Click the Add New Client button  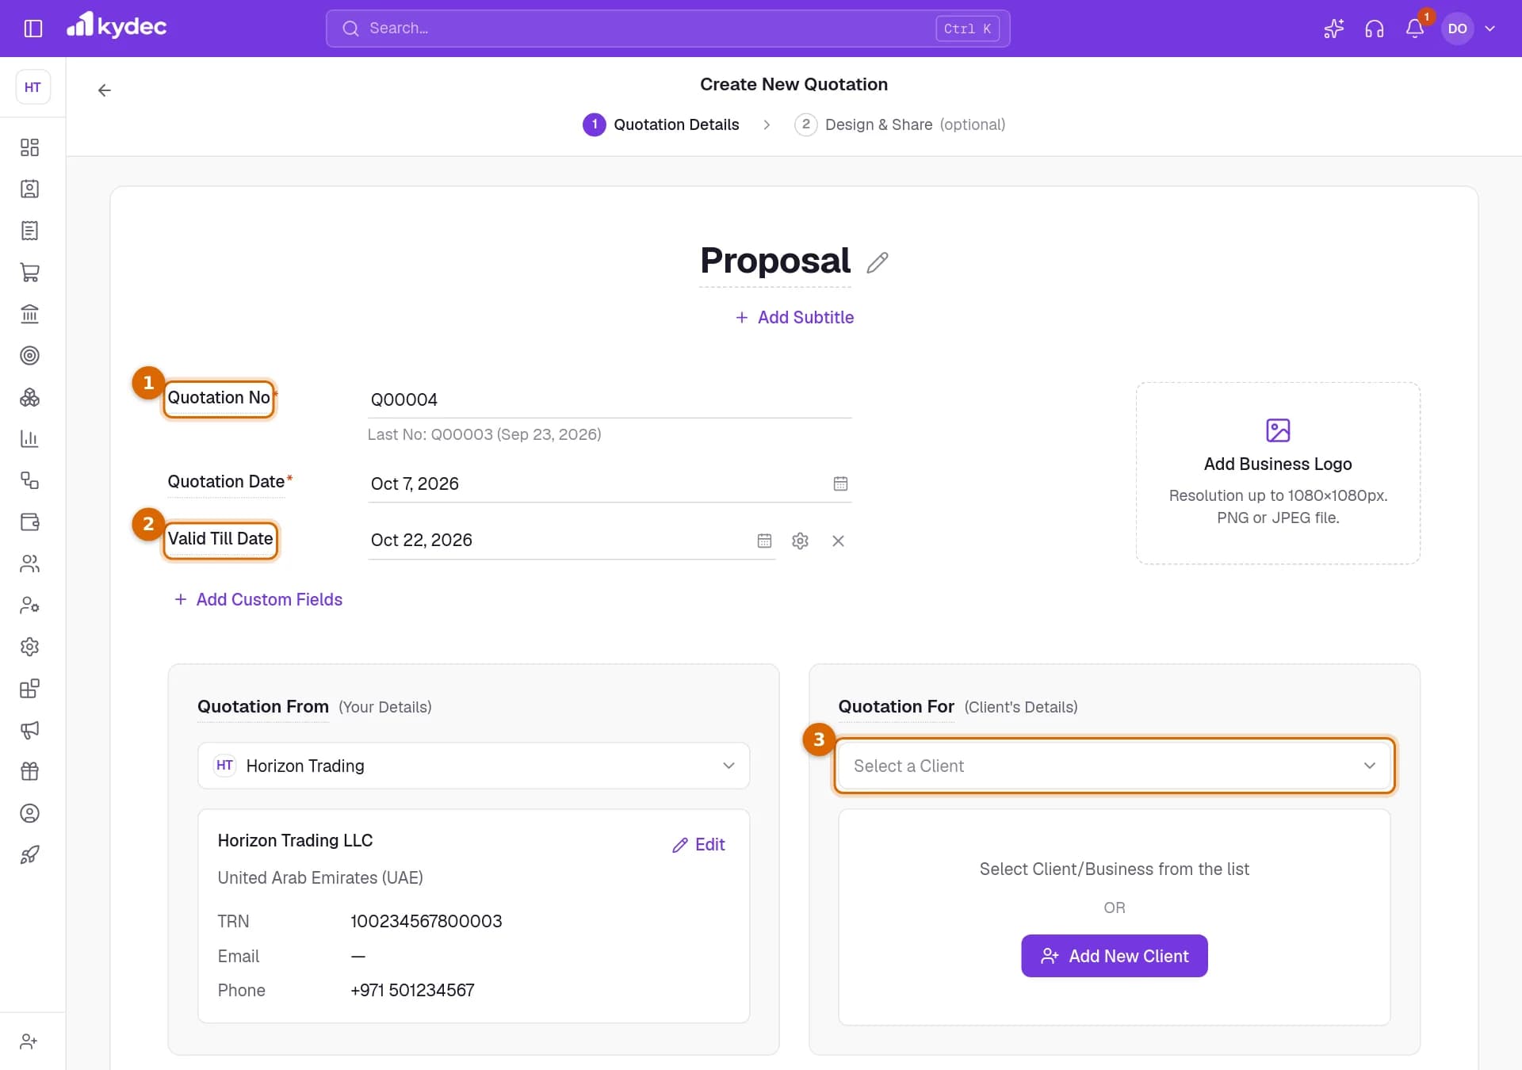[x=1114, y=956]
